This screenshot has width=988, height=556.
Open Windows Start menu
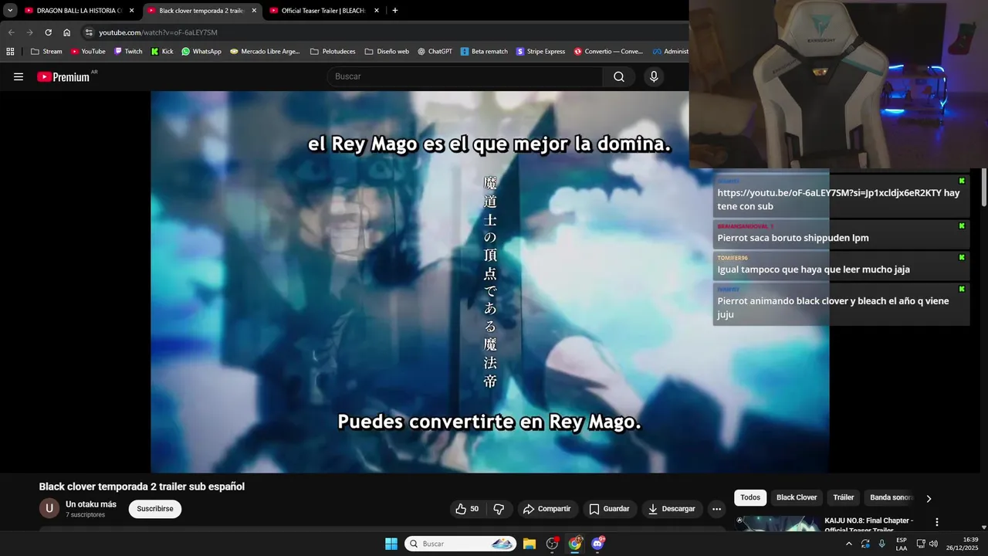coord(391,544)
